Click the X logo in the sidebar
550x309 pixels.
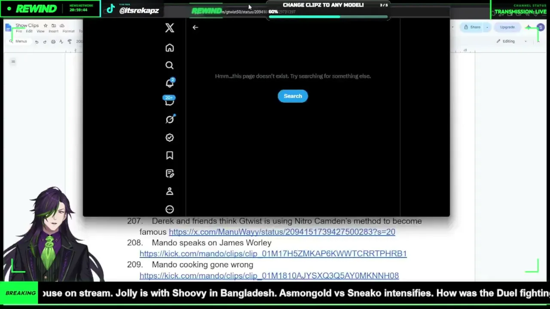click(170, 28)
